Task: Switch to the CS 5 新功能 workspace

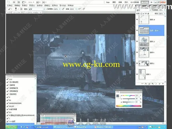Action: tap(135, 2)
